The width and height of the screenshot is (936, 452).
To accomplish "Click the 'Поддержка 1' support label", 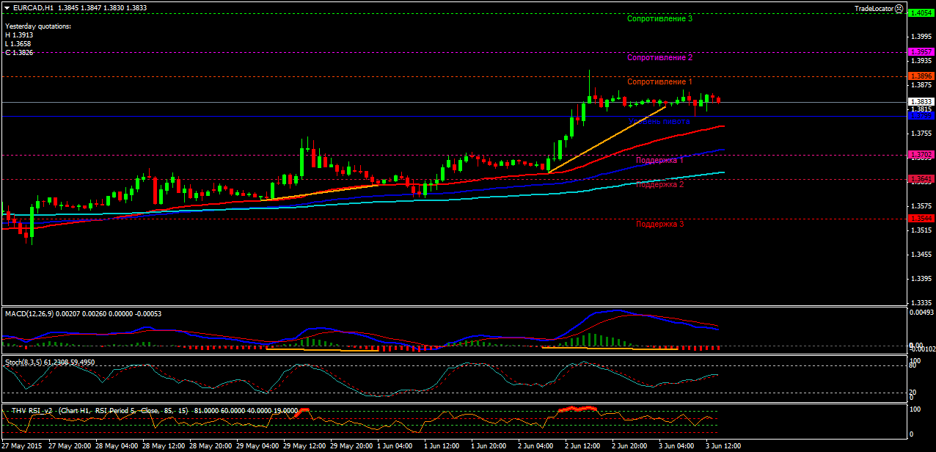I will click(660, 160).
